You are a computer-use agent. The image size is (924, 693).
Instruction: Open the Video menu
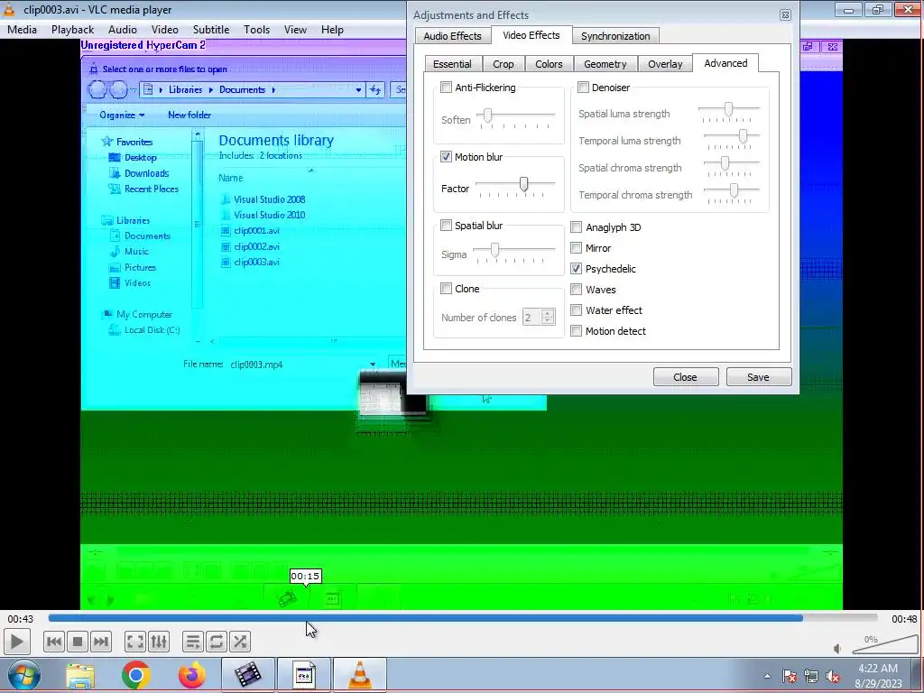pos(165,30)
